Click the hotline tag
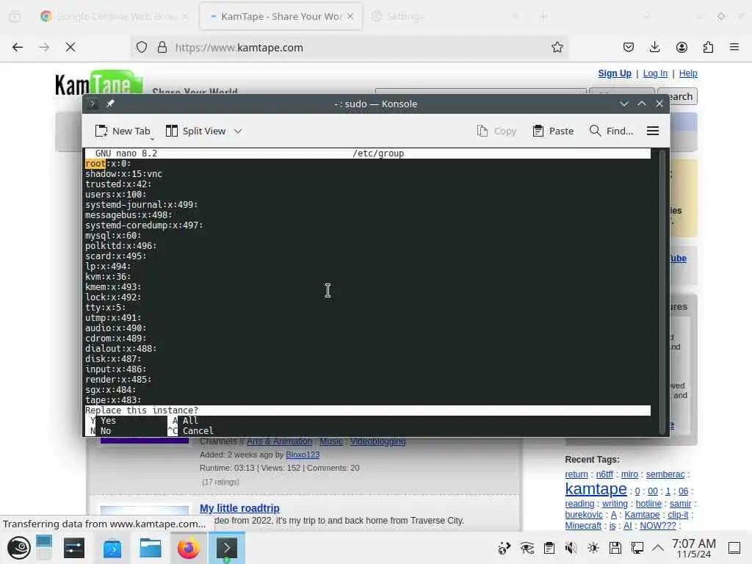Viewport: 752px width, 564px height. pos(648,504)
